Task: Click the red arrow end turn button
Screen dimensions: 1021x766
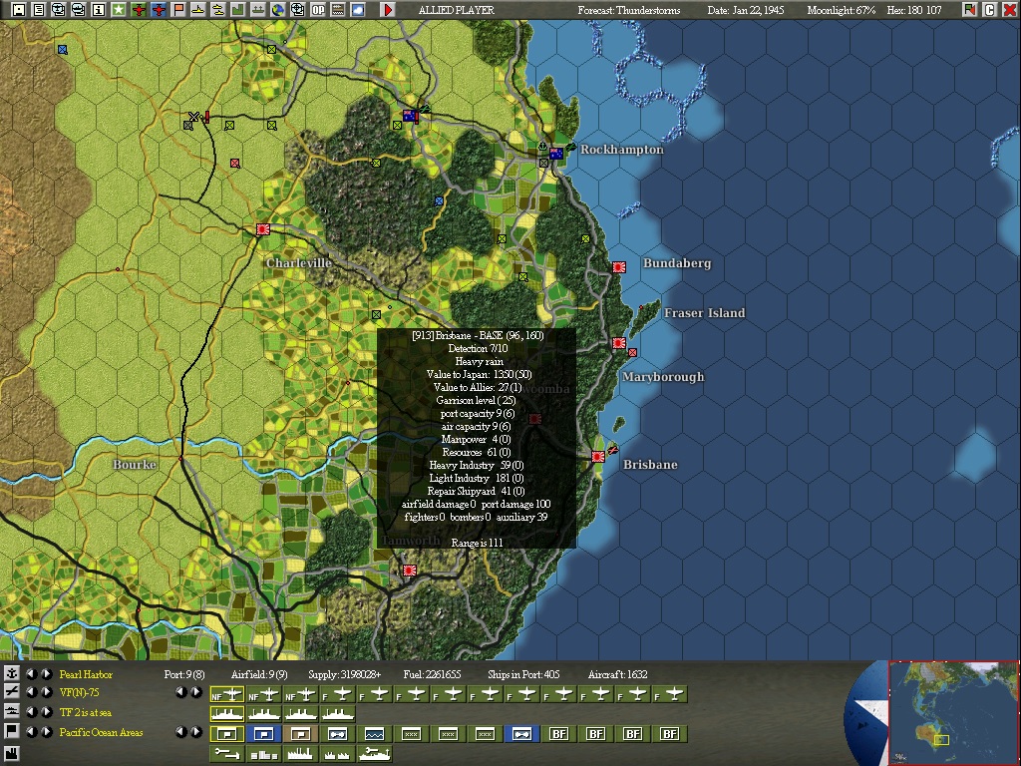Action: pyautogui.click(x=388, y=10)
